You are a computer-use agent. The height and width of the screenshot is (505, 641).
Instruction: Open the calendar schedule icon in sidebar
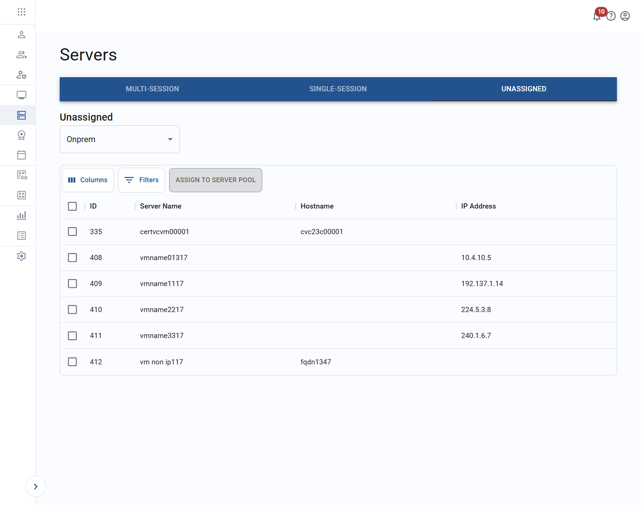(21, 155)
